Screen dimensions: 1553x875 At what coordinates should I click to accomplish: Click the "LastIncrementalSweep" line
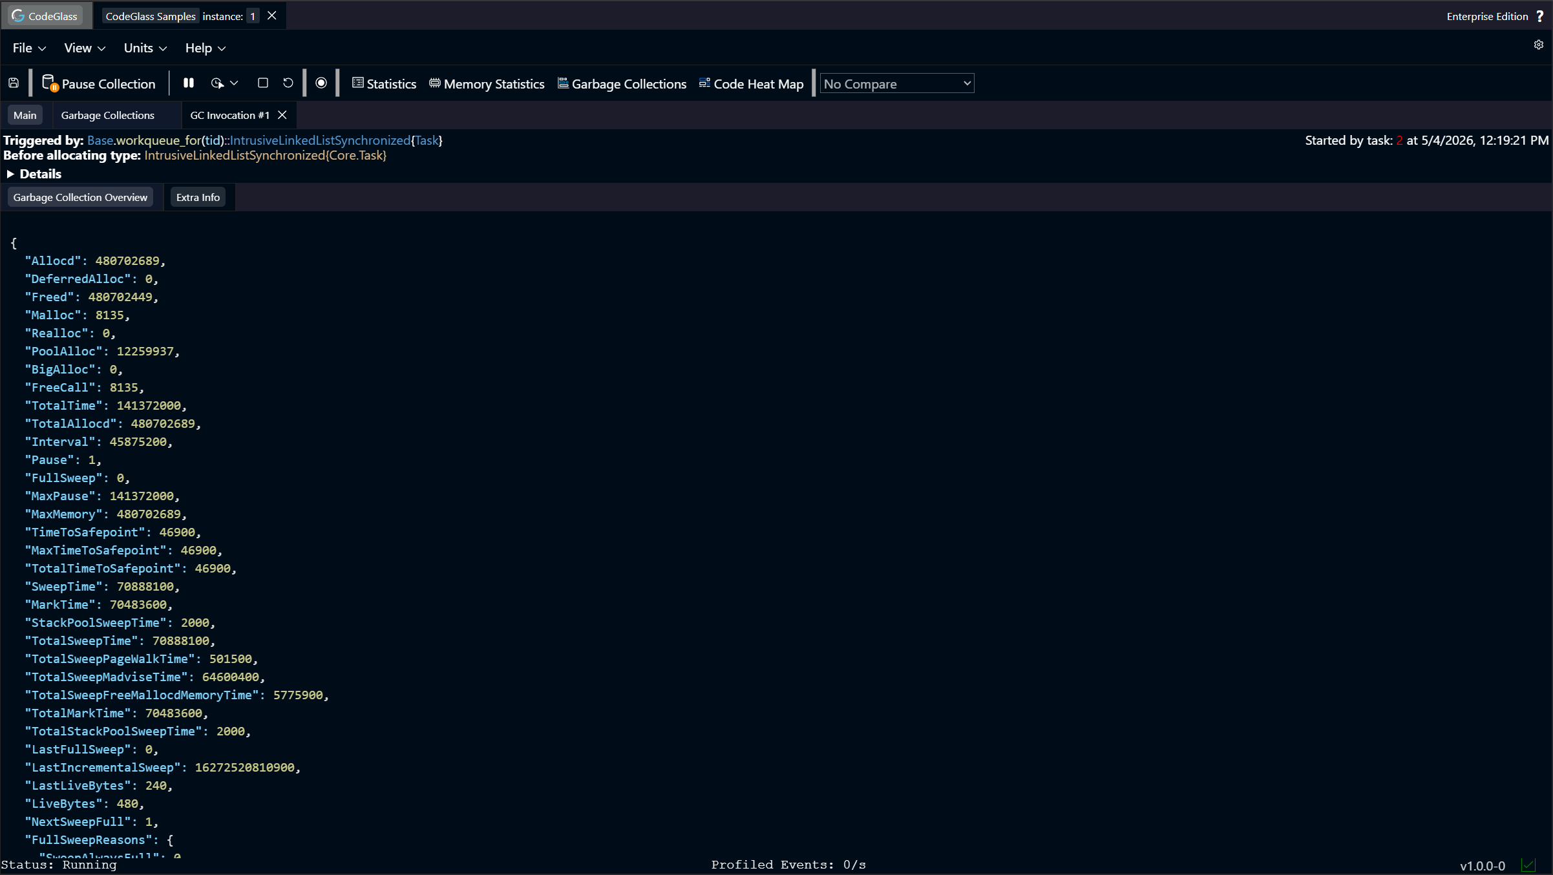[x=163, y=768]
